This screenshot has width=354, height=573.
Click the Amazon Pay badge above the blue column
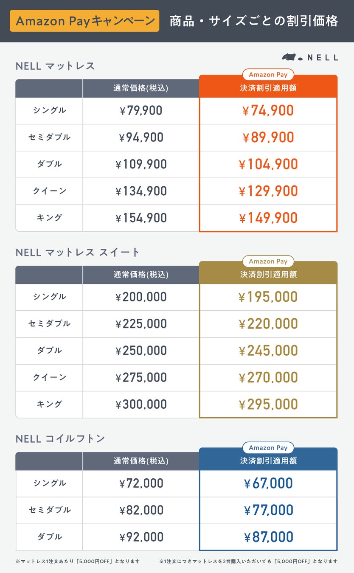pos(268,448)
